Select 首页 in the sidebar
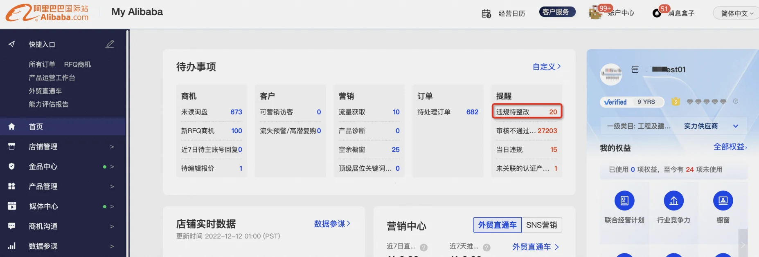 [x=63, y=127]
